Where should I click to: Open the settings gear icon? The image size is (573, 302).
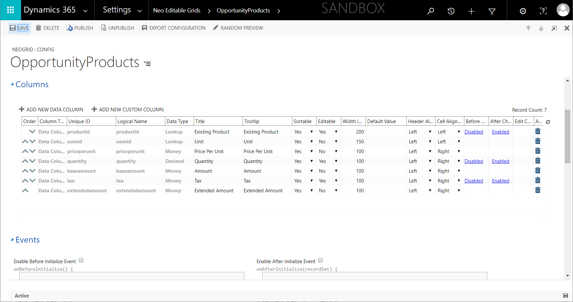click(523, 11)
